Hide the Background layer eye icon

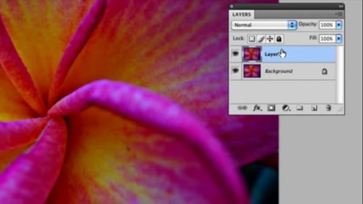click(x=235, y=70)
